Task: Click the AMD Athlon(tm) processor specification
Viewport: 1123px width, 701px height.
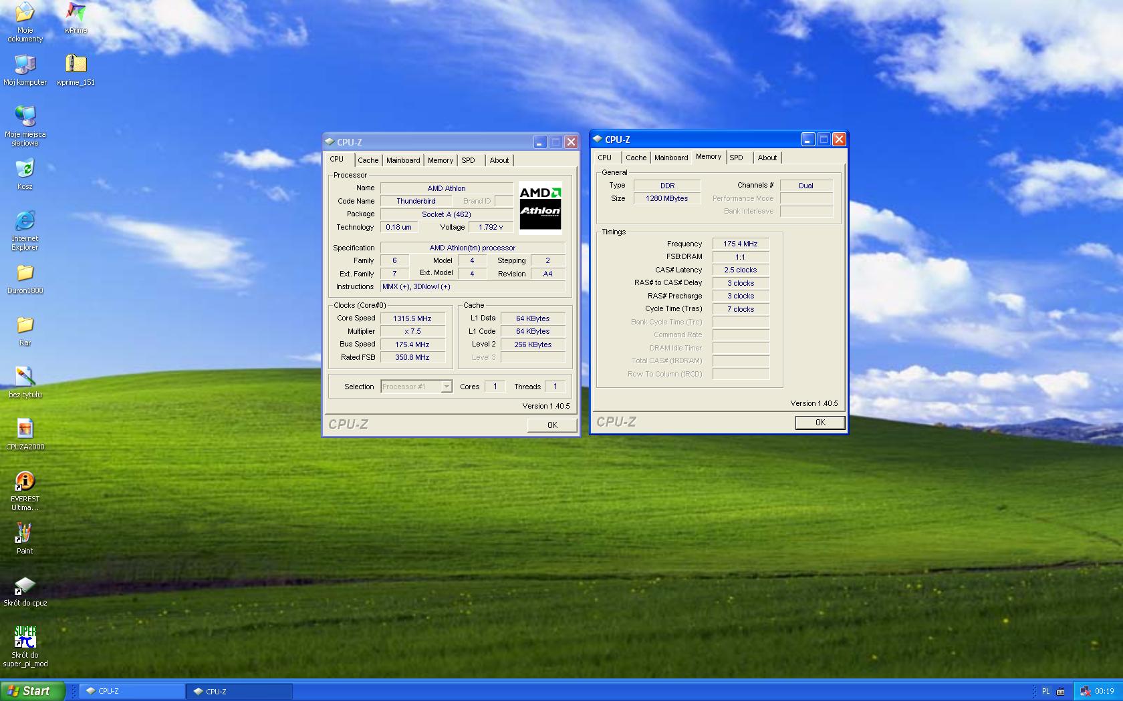Action: pyautogui.click(x=473, y=248)
